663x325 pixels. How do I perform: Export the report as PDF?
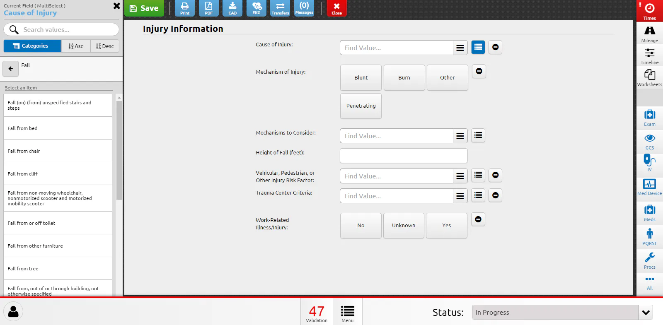tap(209, 8)
